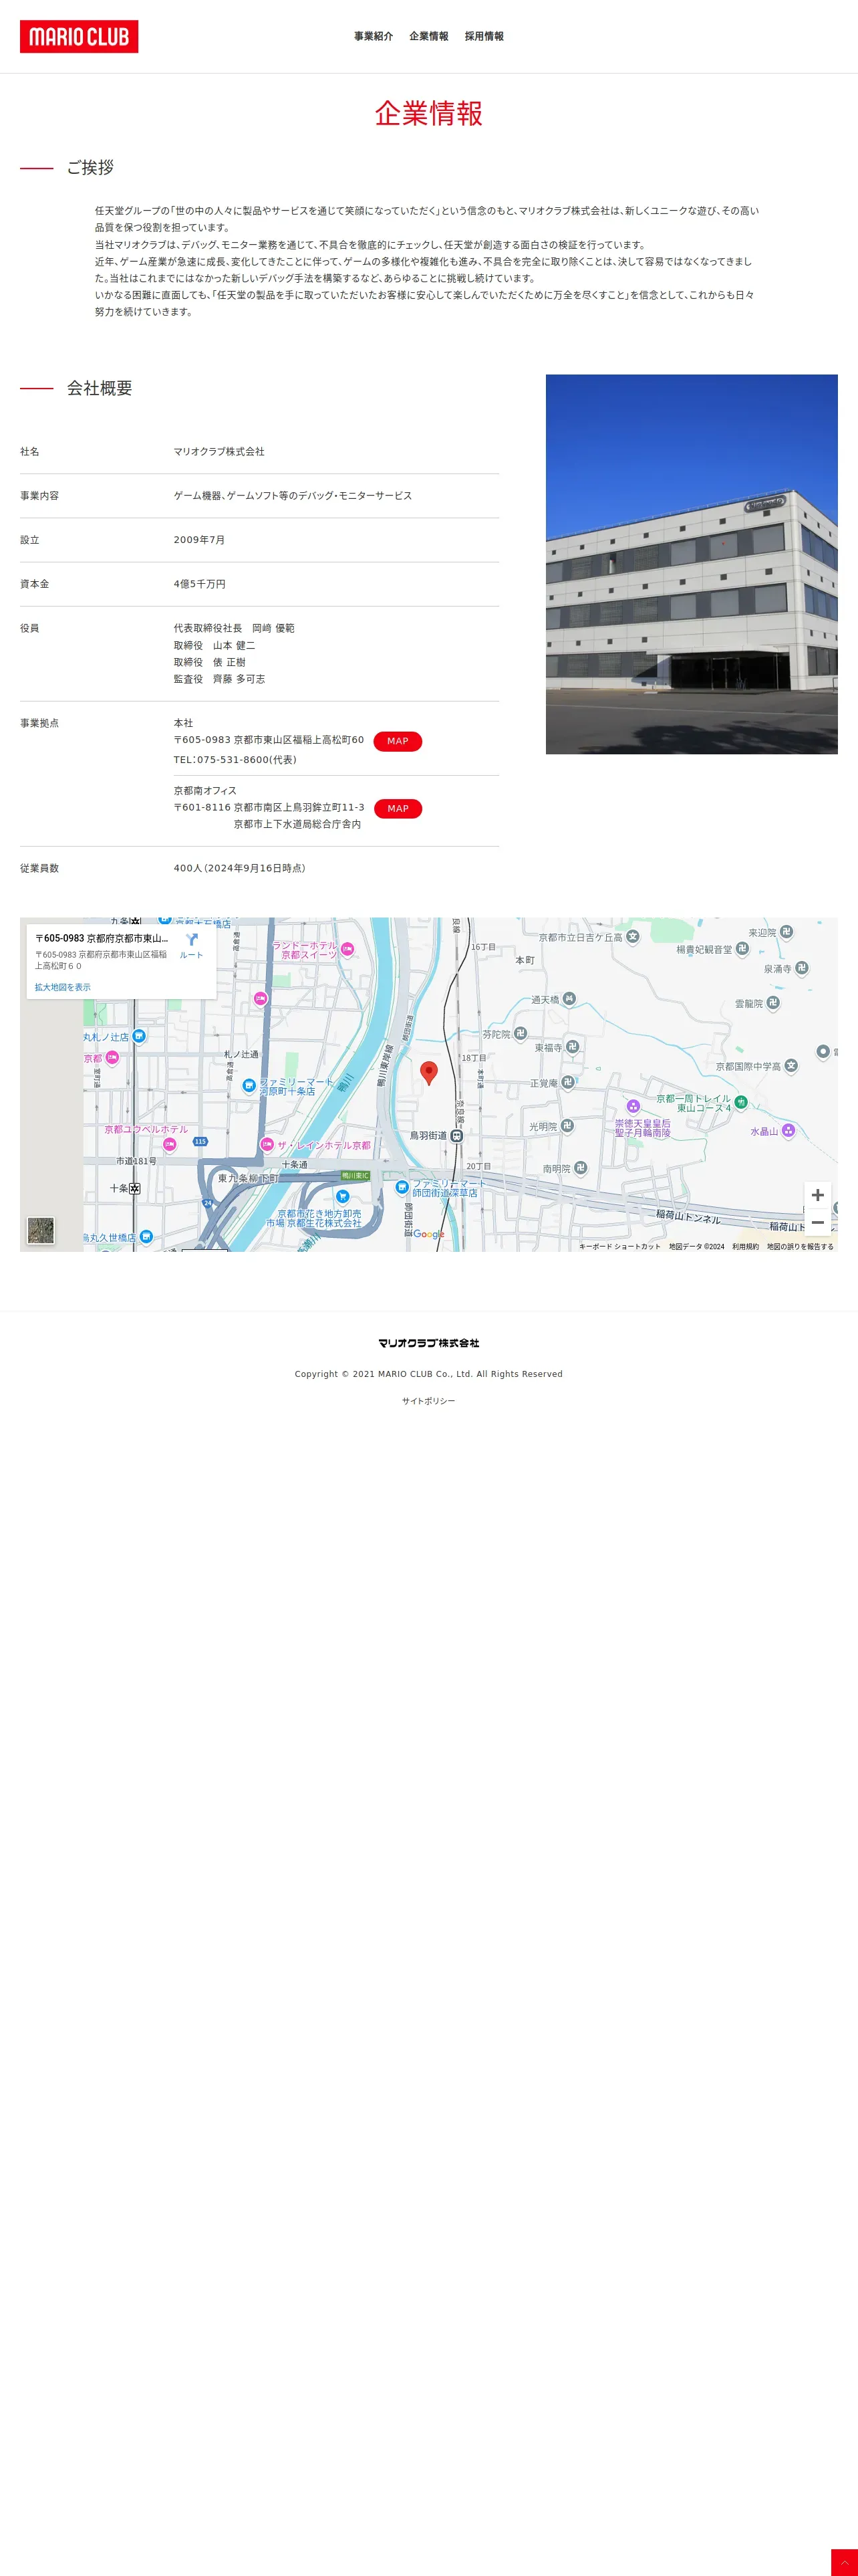This screenshot has width=858, height=2576.
Task: Open the Google logo link on the map
Action: [x=428, y=1234]
